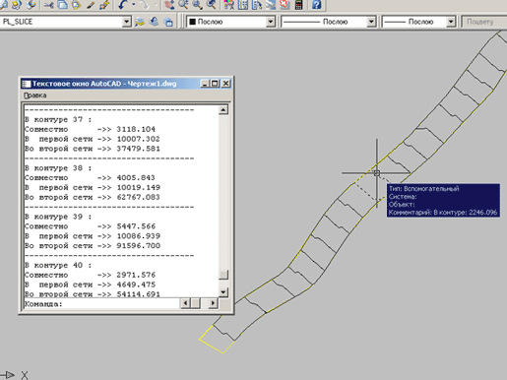This screenshot has width=507, height=380.
Task: Click the black color swatch Послою
Action: pos(193,22)
